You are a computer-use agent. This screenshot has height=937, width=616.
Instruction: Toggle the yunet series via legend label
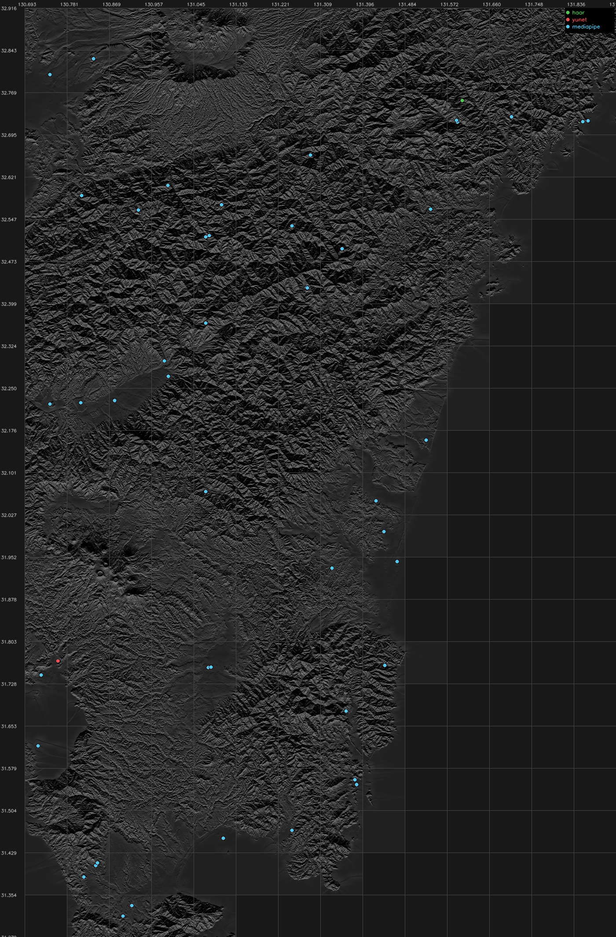pyautogui.click(x=579, y=20)
